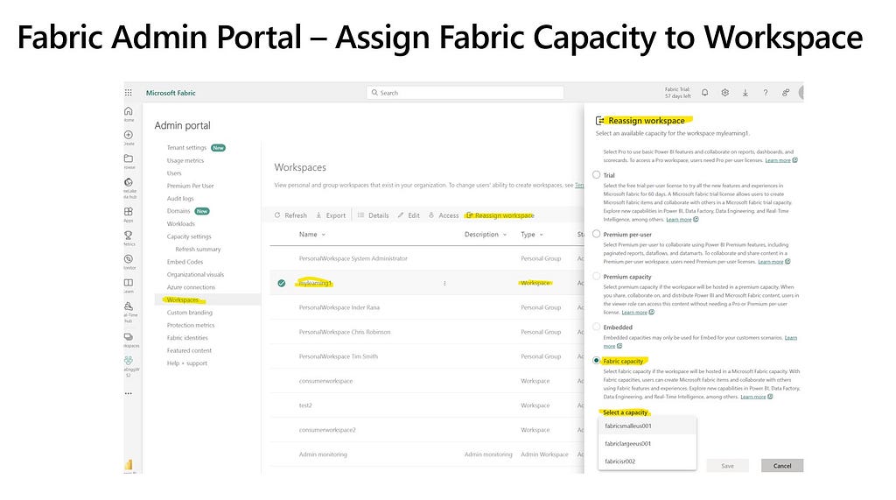Open Workloads menu item

pyautogui.click(x=180, y=223)
